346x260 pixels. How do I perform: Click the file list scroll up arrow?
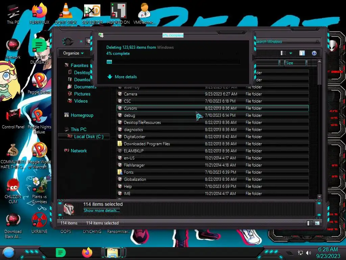pos(319,61)
